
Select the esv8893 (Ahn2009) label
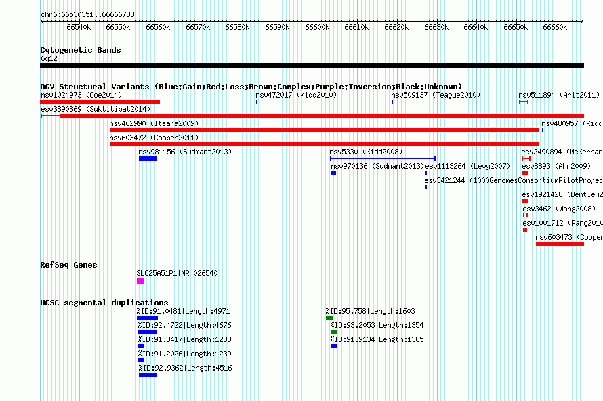[x=556, y=166]
